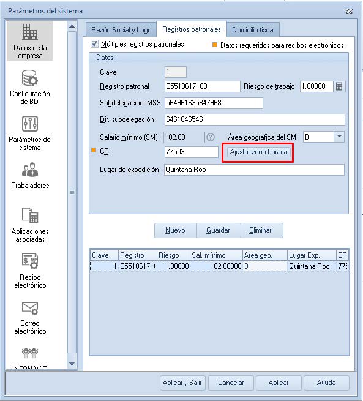Toggle Múltiples registros patronales checkbox
363x401 pixels.
click(x=94, y=43)
